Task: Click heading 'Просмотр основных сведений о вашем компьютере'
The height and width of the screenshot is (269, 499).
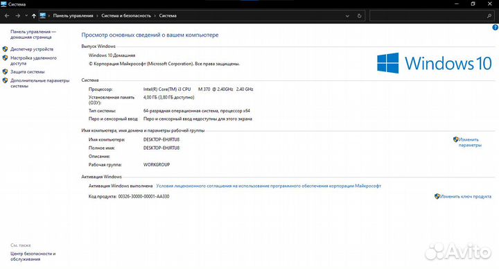Action: point(150,35)
